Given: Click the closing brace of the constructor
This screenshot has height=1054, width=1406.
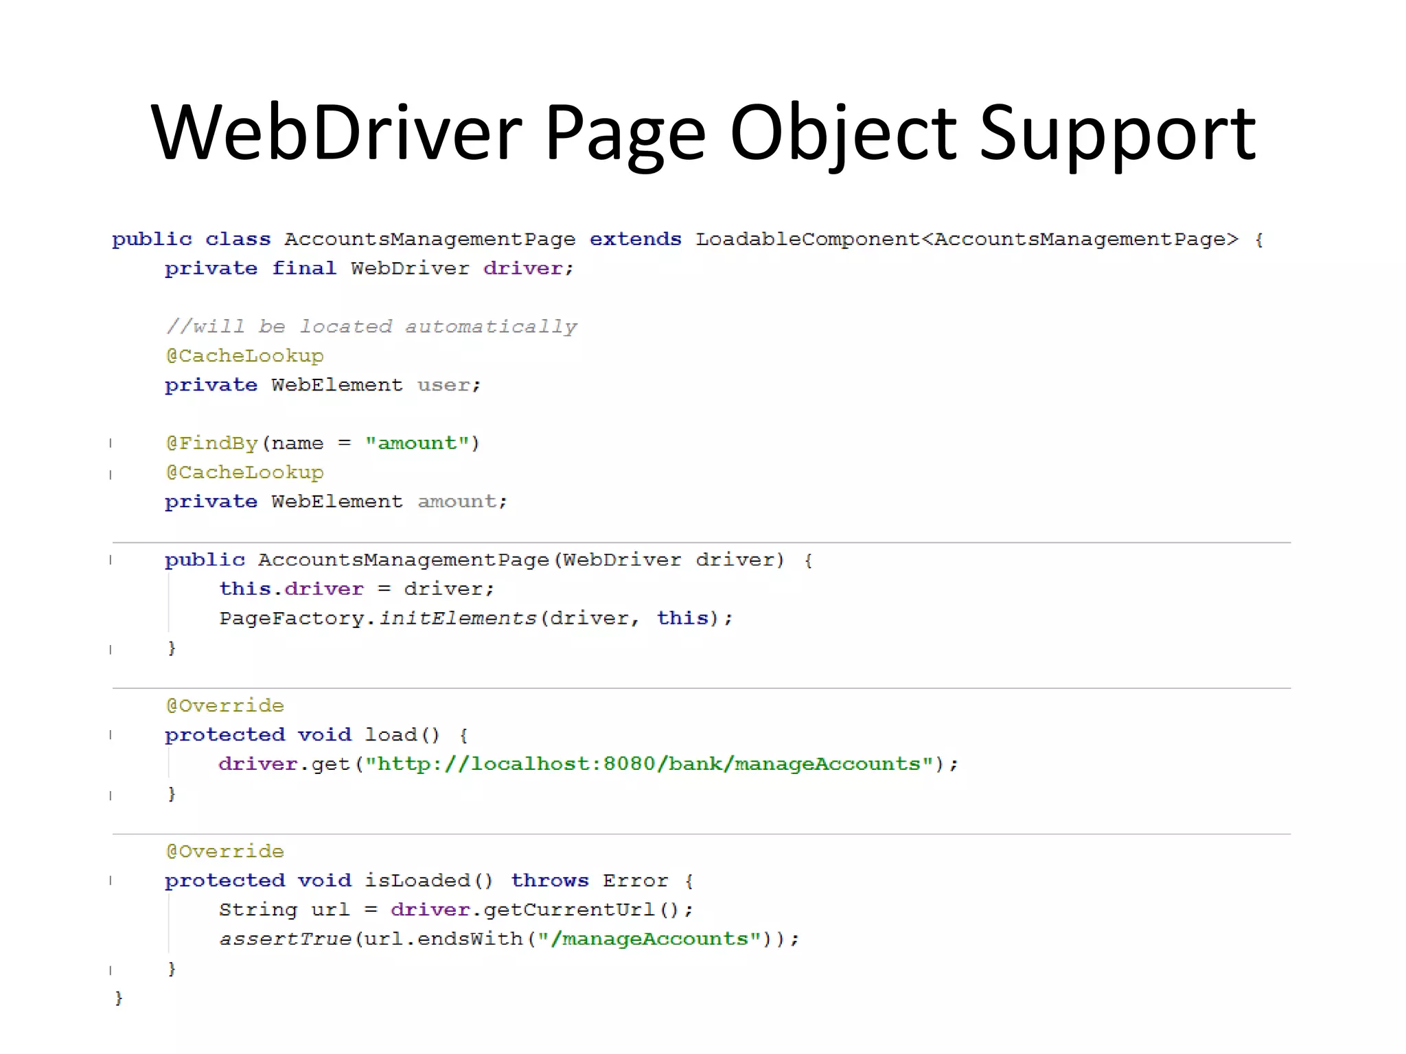Looking at the screenshot, I should coord(172,648).
